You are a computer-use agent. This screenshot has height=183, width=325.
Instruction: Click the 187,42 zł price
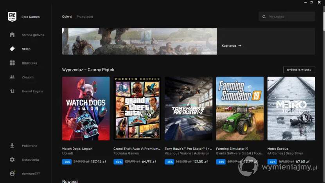99,161
